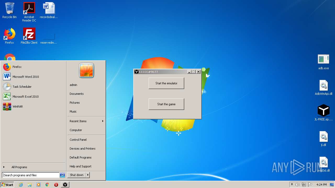Open WinRAR from Start menu
This screenshot has width=335, height=188.
(33, 107)
